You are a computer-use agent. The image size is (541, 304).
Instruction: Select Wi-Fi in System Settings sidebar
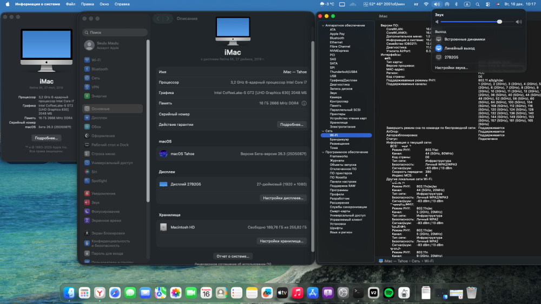(113, 60)
